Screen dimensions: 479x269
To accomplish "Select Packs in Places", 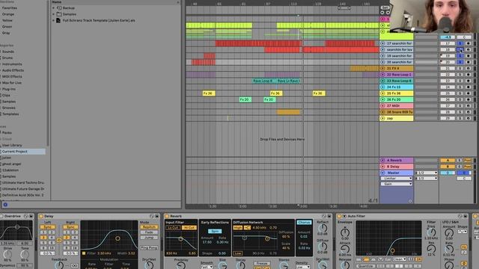I will coord(7,133).
